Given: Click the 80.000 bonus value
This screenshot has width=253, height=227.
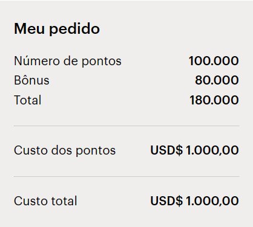Looking at the screenshot, I should point(217,80).
